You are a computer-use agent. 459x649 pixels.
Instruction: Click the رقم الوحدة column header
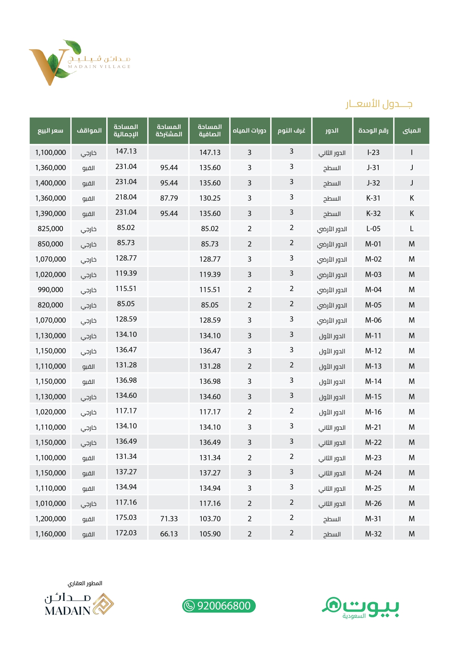[373, 131]
